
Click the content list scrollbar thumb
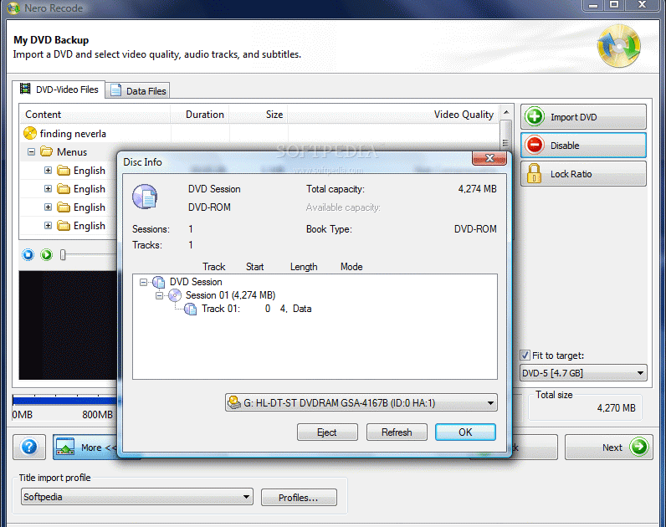click(x=505, y=136)
